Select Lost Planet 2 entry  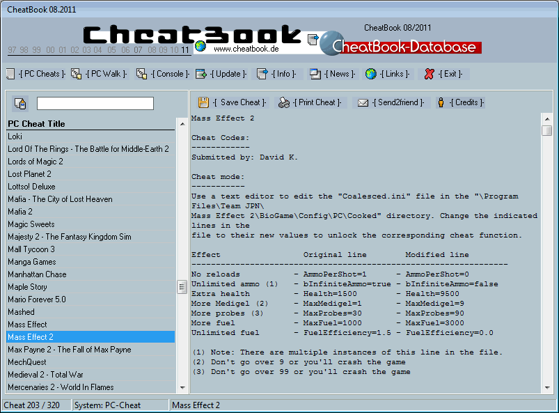[x=91, y=173]
